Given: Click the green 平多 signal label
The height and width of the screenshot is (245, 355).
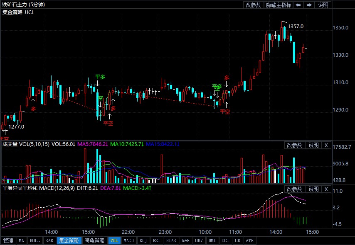Looking at the screenshot, I should pyautogui.click(x=100, y=77).
